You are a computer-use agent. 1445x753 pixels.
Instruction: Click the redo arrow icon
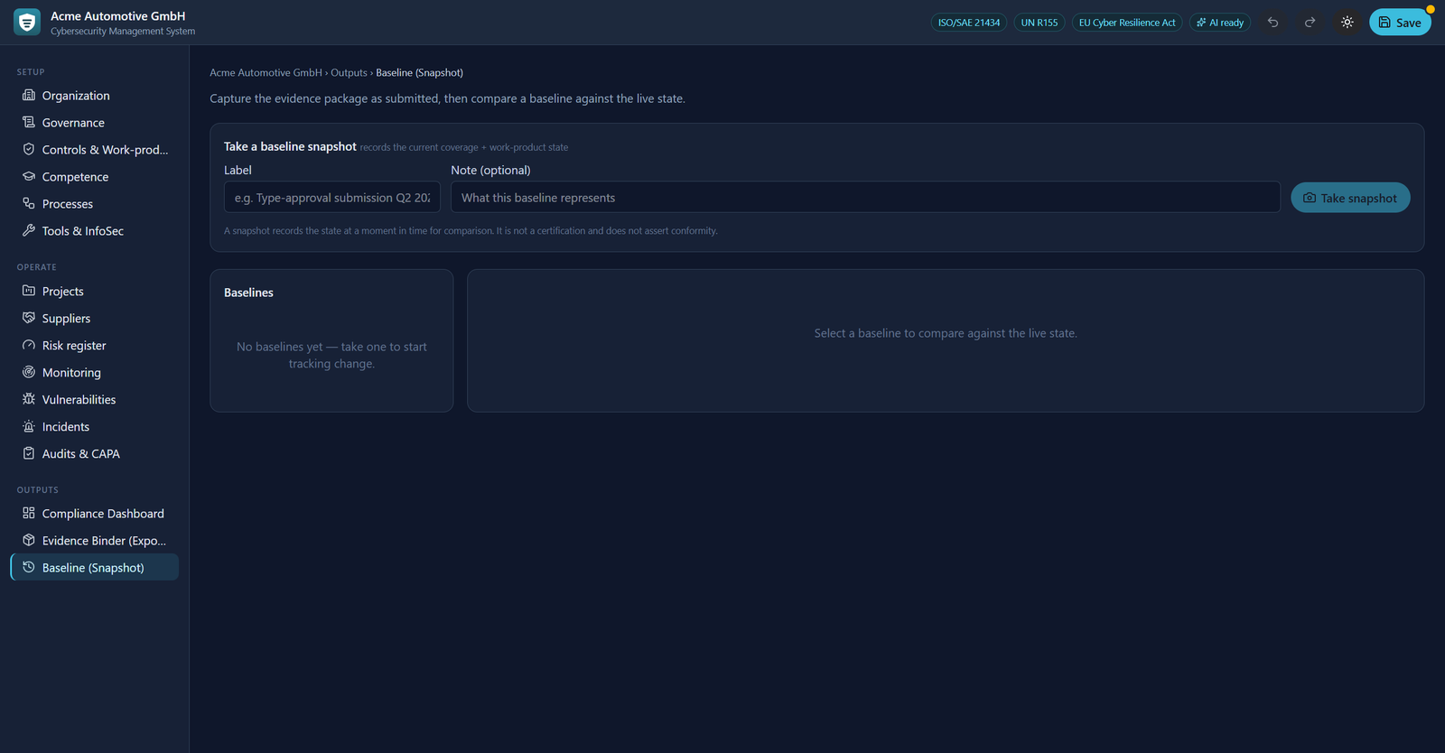coord(1310,23)
